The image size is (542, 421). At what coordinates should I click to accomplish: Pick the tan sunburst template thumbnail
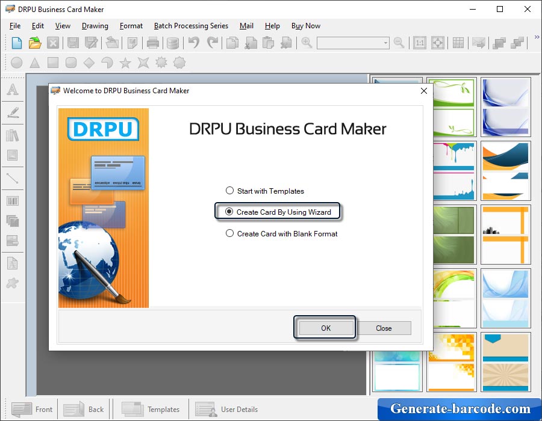pyautogui.click(x=505, y=362)
